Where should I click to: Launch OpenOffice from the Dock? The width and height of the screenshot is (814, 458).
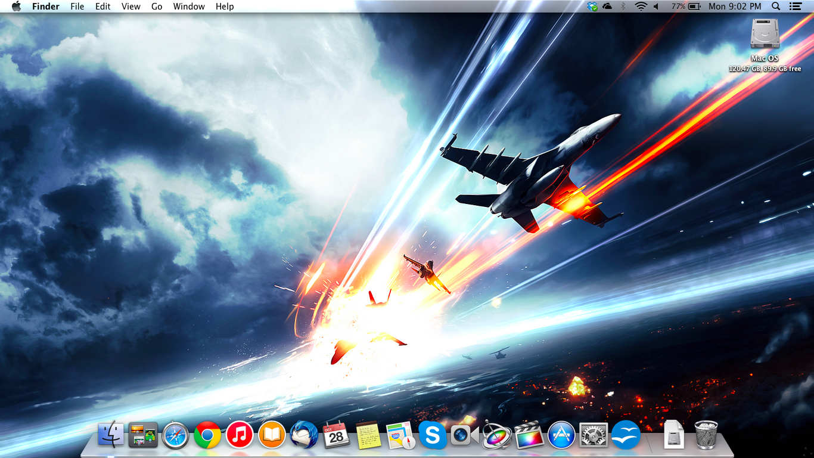point(626,435)
